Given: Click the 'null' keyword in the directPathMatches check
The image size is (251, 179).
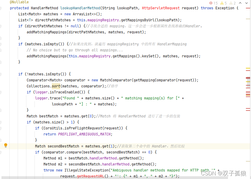Looking at the screenshot, I should pos(75,26).
